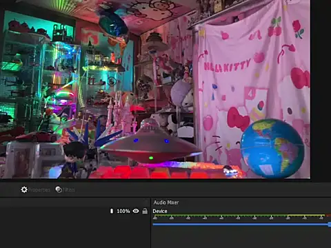Screen dimensions: 331x248
Task: Click the Properties gear icon
Action: click(x=24, y=189)
